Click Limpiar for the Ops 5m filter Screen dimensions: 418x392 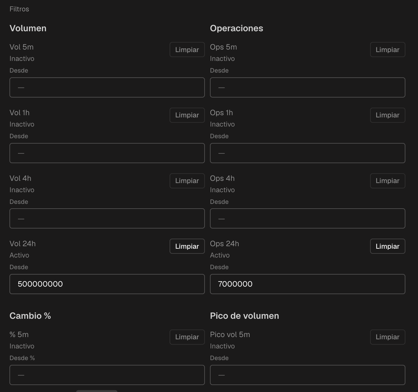coord(388,50)
